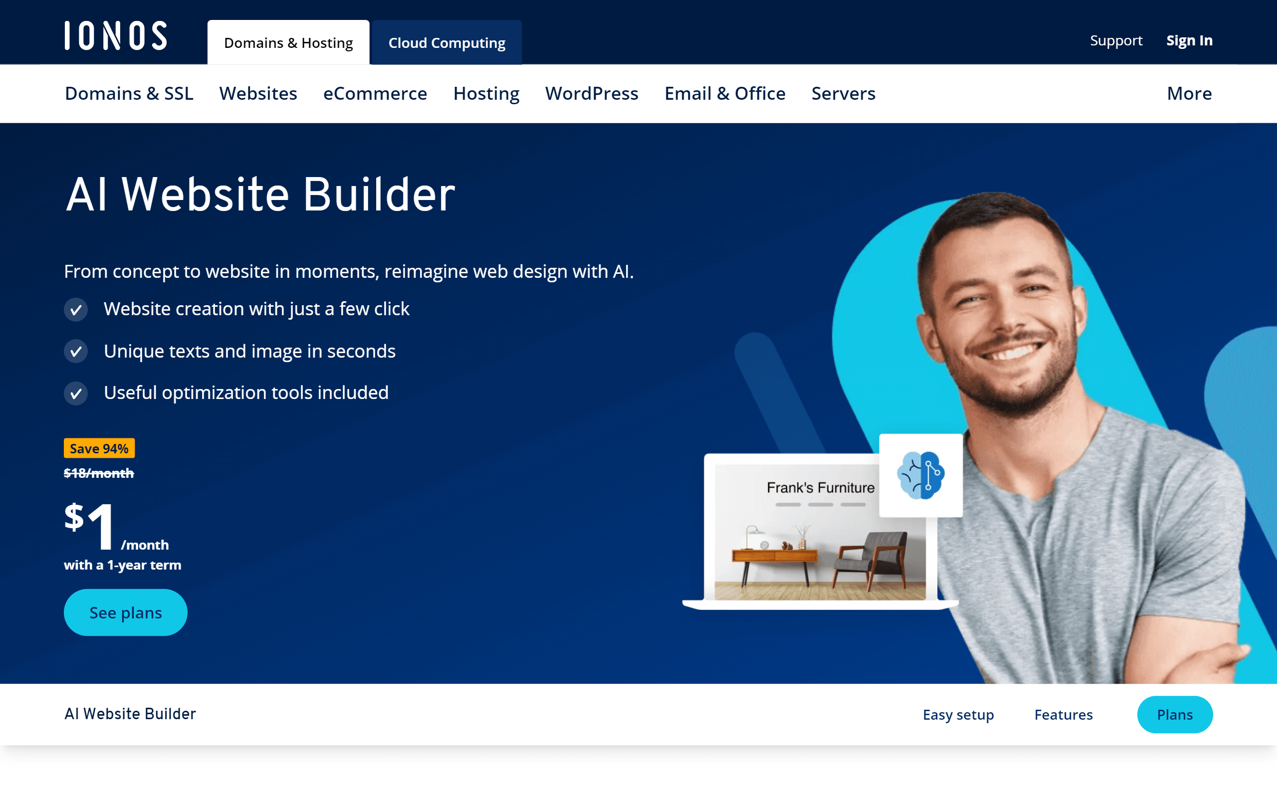Click the Support link in top navigation
1277x798 pixels.
(1116, 40)
